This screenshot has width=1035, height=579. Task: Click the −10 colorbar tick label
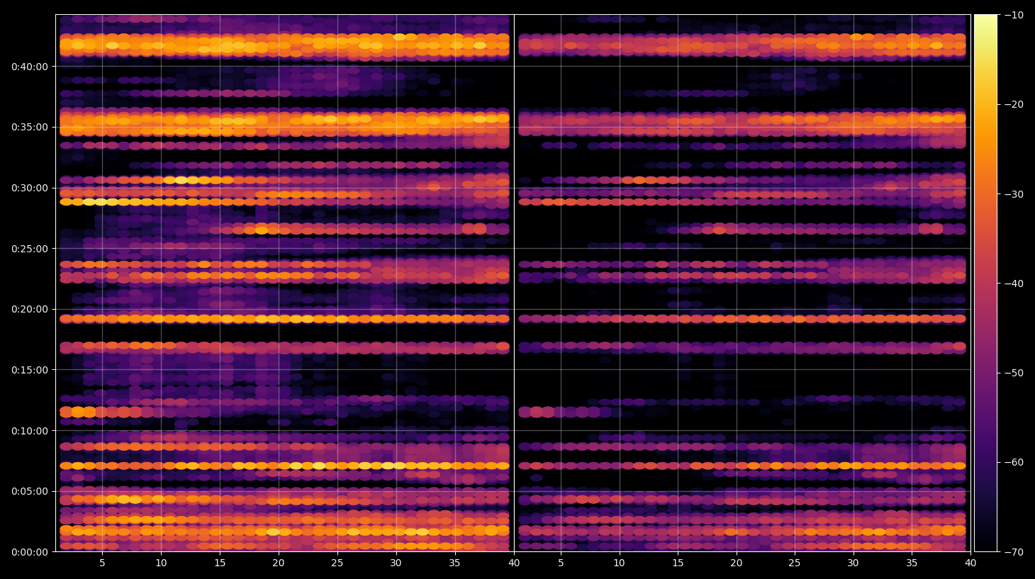[1014, 15]
